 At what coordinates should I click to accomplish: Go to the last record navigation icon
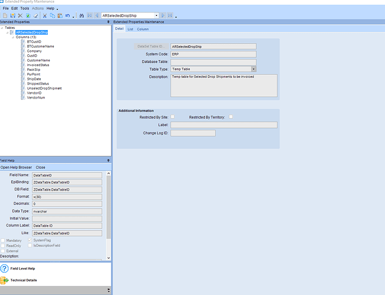170,15
